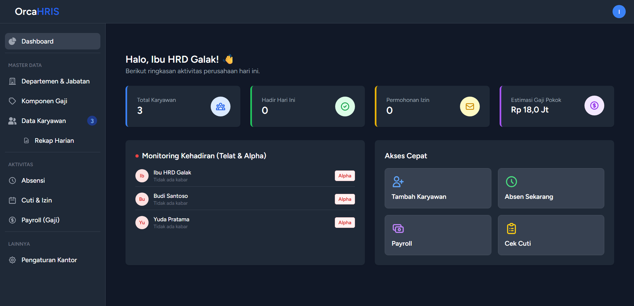Click the Alpha badge next to Budi Santoso
634x306 pixels.
344,199
